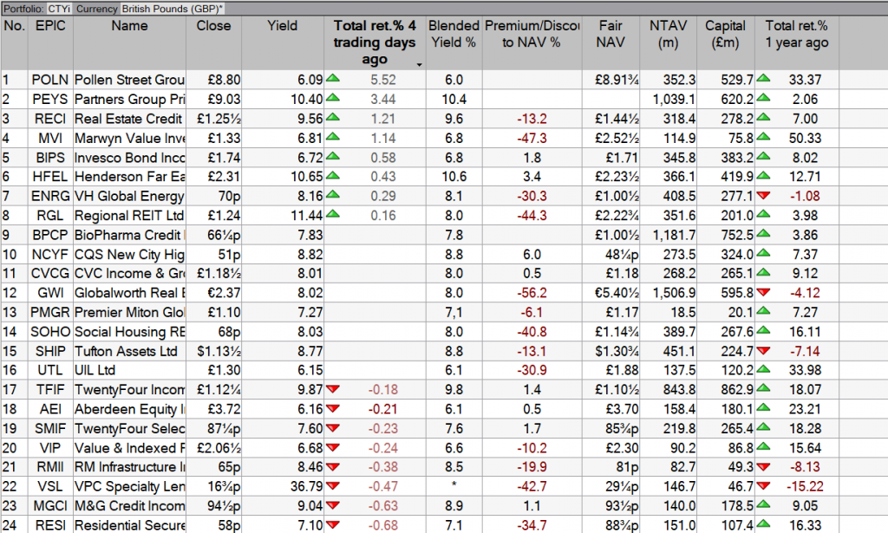
Task: Click the green up arrow in the UTL capital cell
Action: point(763,369)
